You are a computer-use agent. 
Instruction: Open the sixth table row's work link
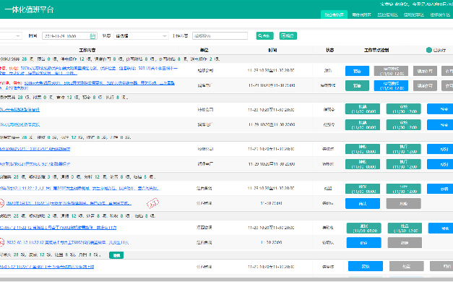(x=35, y=164)
